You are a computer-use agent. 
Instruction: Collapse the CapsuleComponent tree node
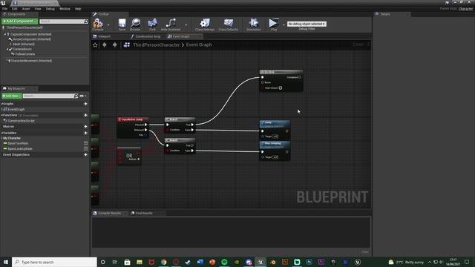5,35
